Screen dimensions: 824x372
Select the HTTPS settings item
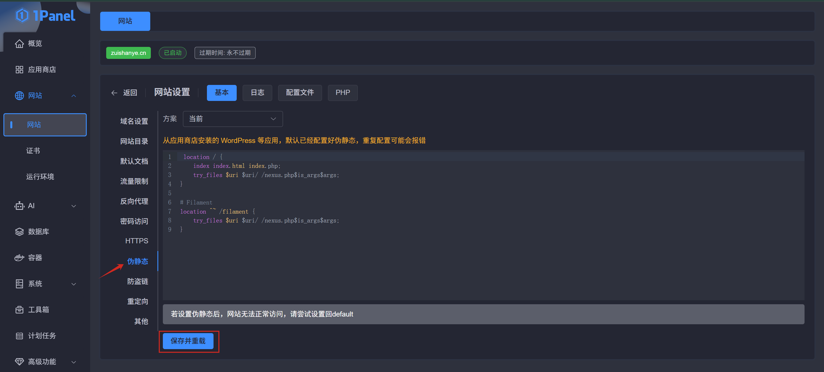pos(137,241)
